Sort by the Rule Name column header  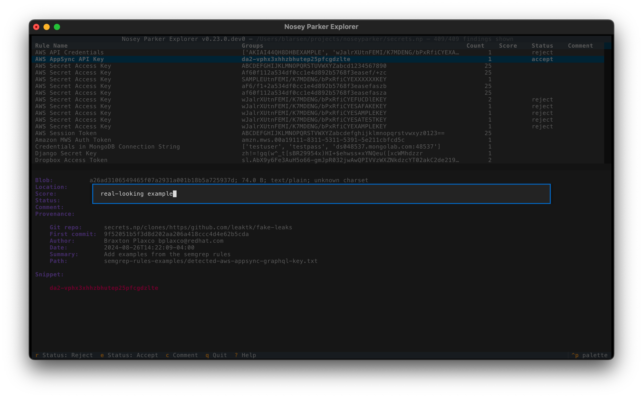click(x=51, y=46)
